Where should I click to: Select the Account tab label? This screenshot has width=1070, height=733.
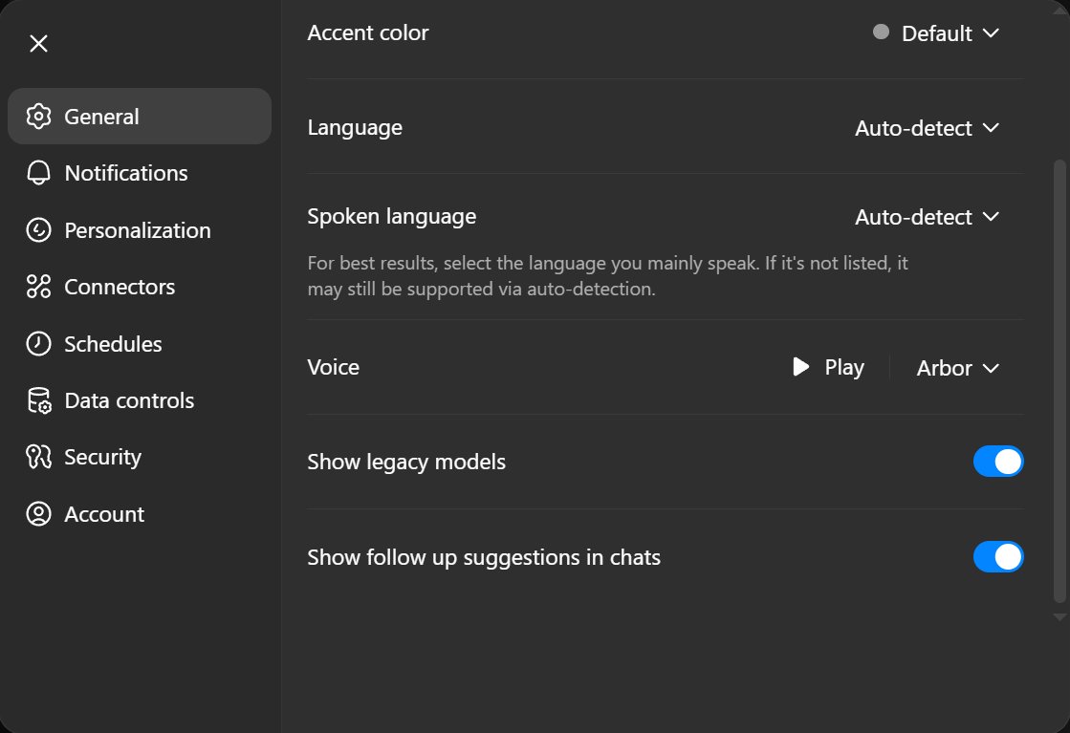[x=104, y=514]
